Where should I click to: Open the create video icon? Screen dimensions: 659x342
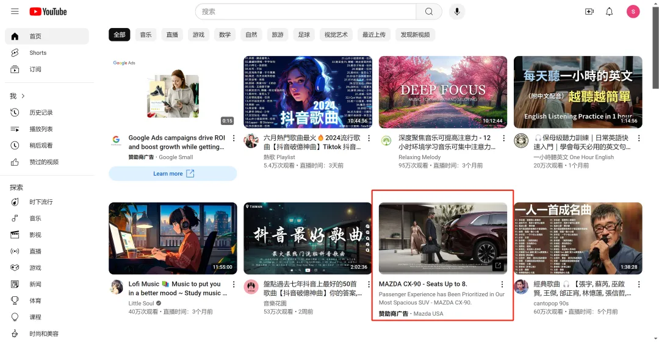pyautogui.click(x=589, y=12)
